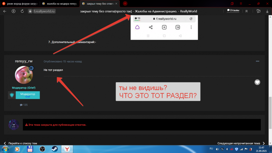Open the Отзывы reviews button

click(233, 10)
